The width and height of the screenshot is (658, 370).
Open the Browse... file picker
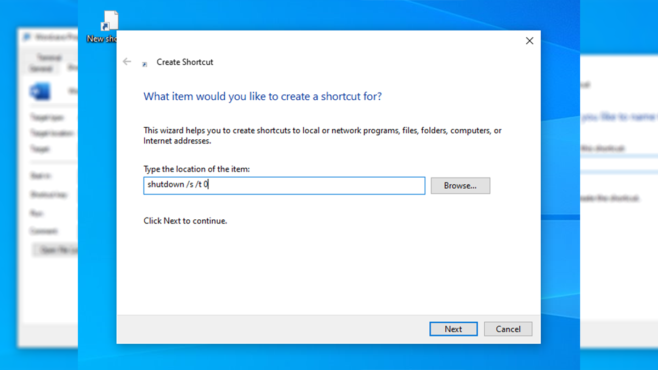pos(460,186)
